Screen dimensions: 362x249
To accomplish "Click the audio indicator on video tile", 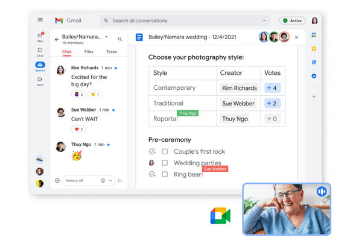I will pos(322,191).
